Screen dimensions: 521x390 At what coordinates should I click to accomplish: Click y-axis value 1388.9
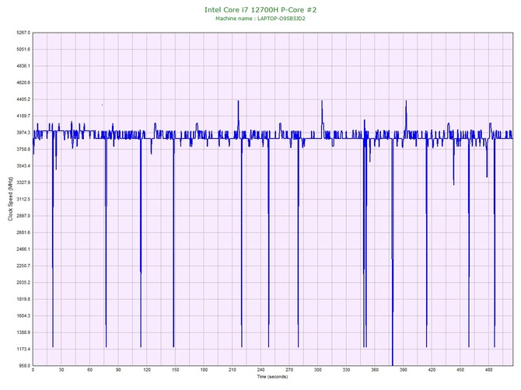(x=23, y=333)
